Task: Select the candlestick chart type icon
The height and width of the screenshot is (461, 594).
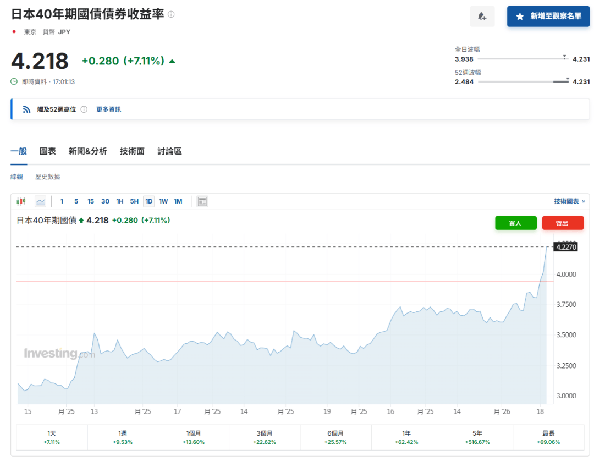Action: (21, 201)
